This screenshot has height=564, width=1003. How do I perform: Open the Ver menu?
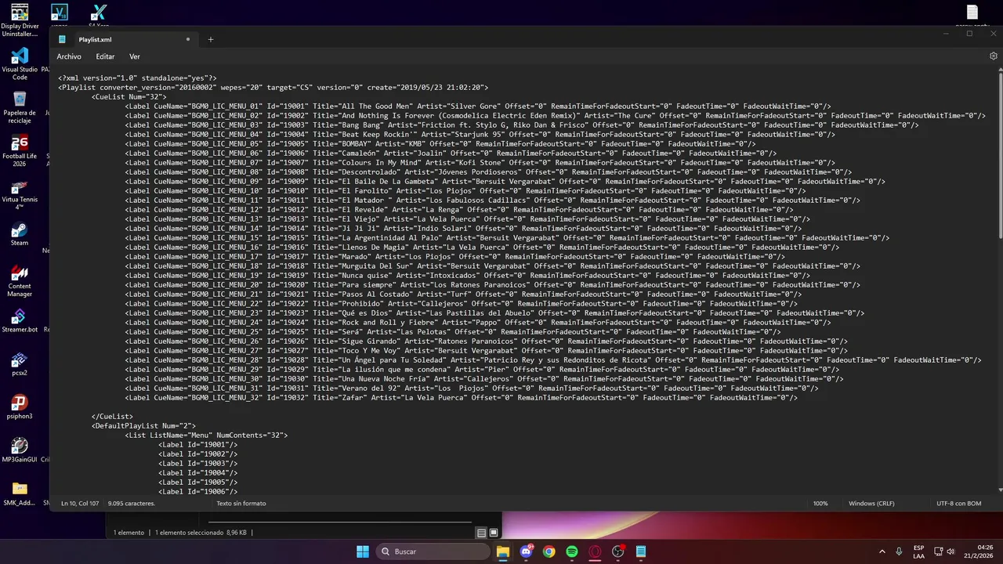pyautogui.click(x=135, y=56)
